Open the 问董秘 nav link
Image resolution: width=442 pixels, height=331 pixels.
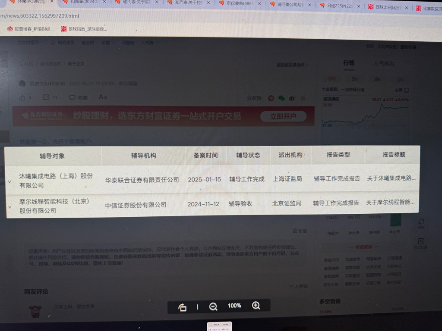pos(128,43)
